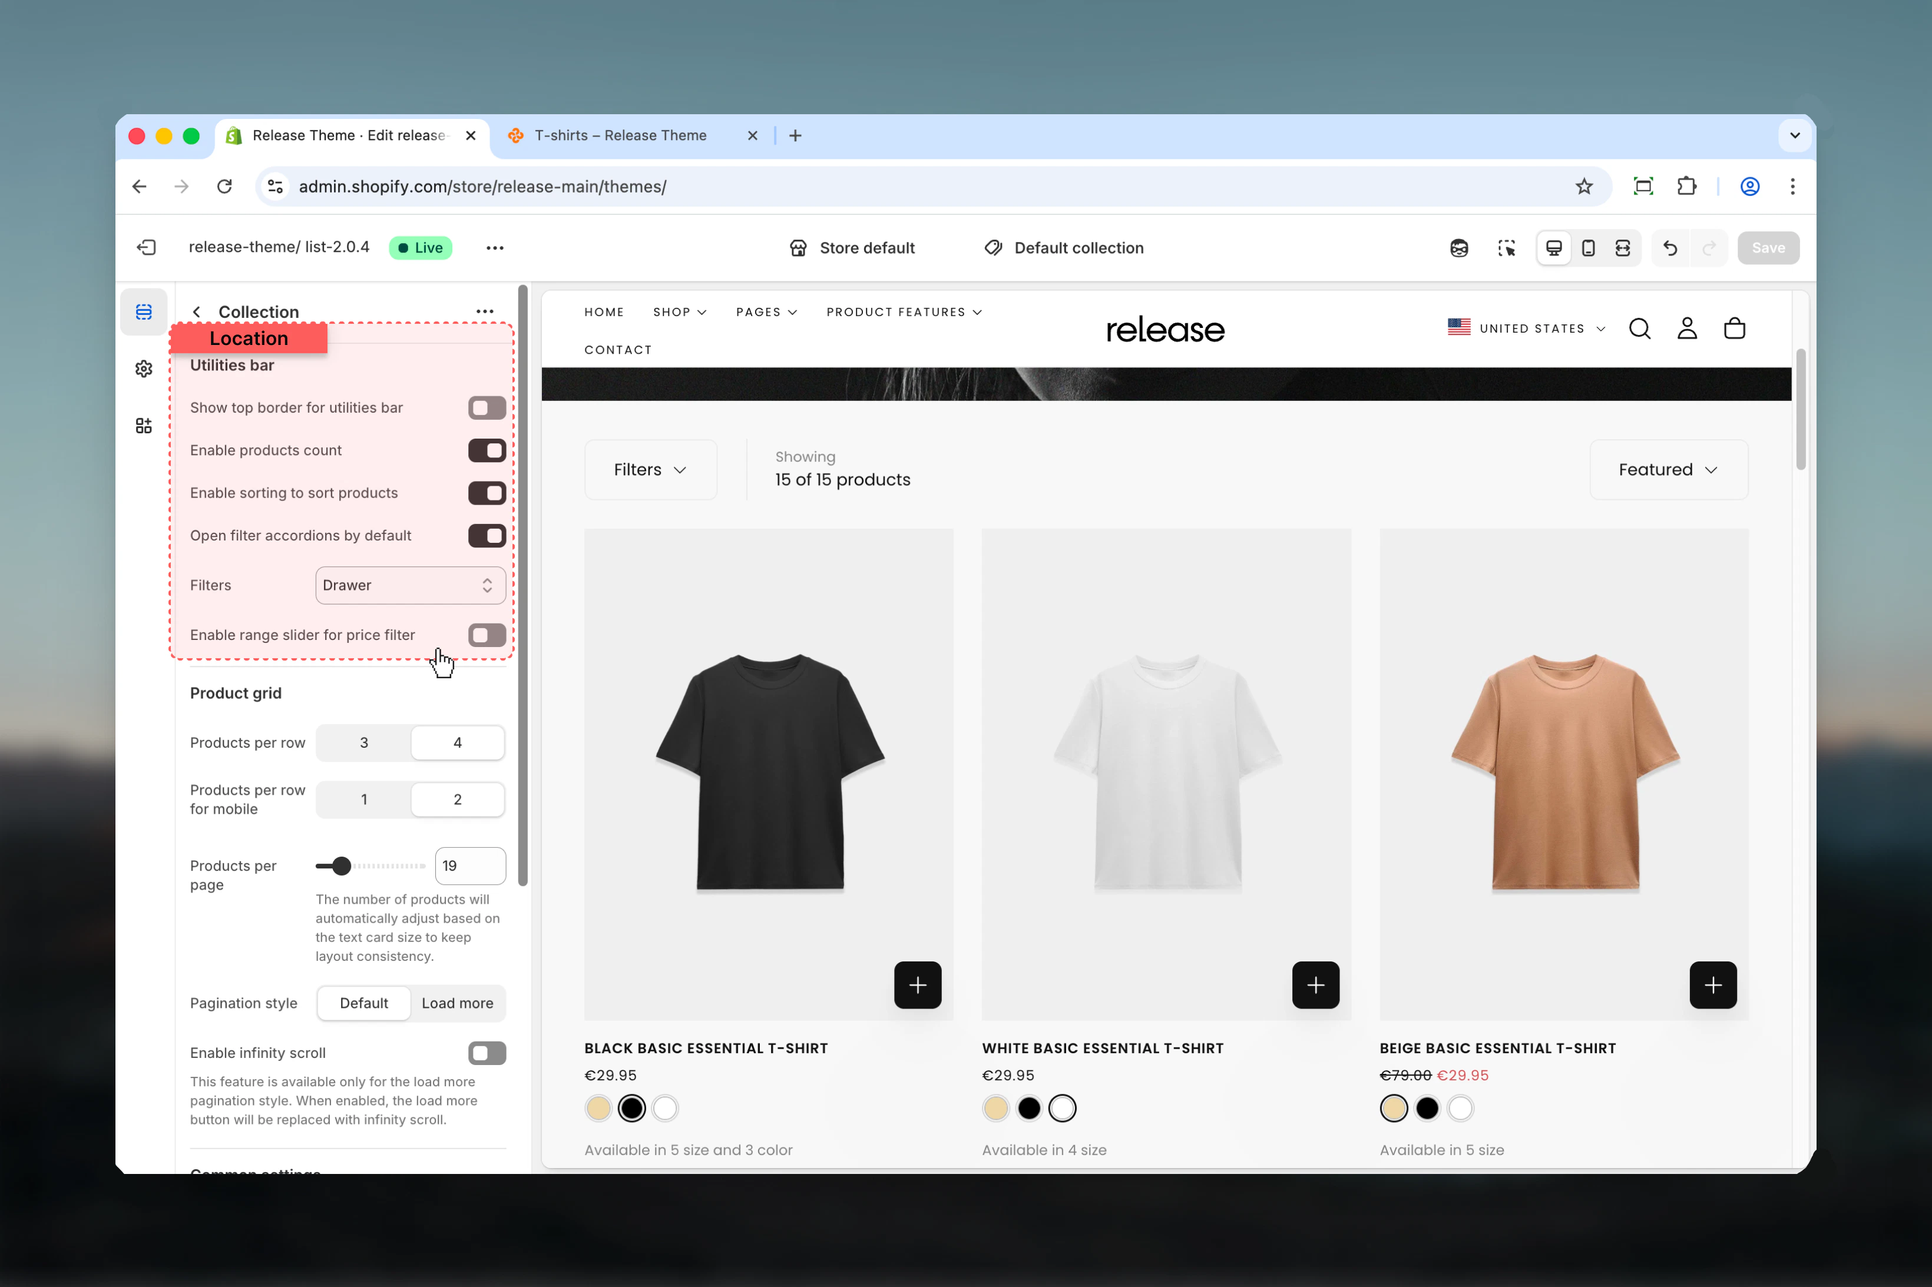Set mobile products per row to 2
Viewport: 1932px width, 1287px height.
click(x=457, y=800)
